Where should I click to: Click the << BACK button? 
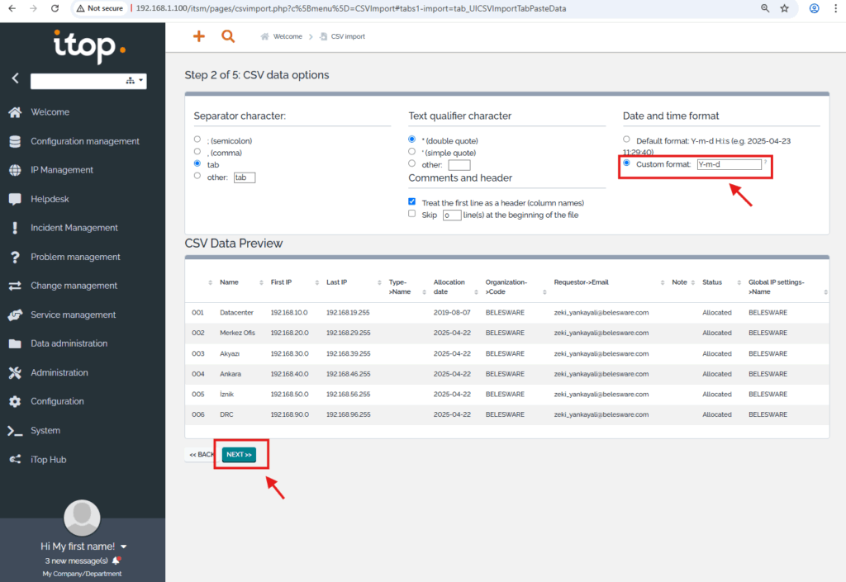tap(201, 455)
